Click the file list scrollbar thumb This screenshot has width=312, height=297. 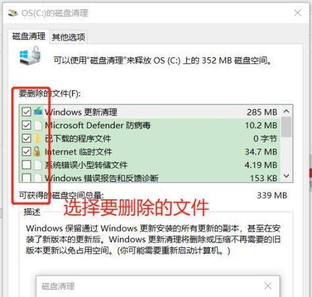(x=286, y=127)
